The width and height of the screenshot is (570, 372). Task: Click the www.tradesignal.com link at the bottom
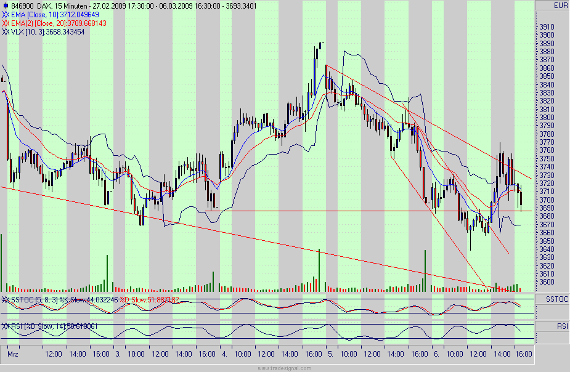coord(283,367)
